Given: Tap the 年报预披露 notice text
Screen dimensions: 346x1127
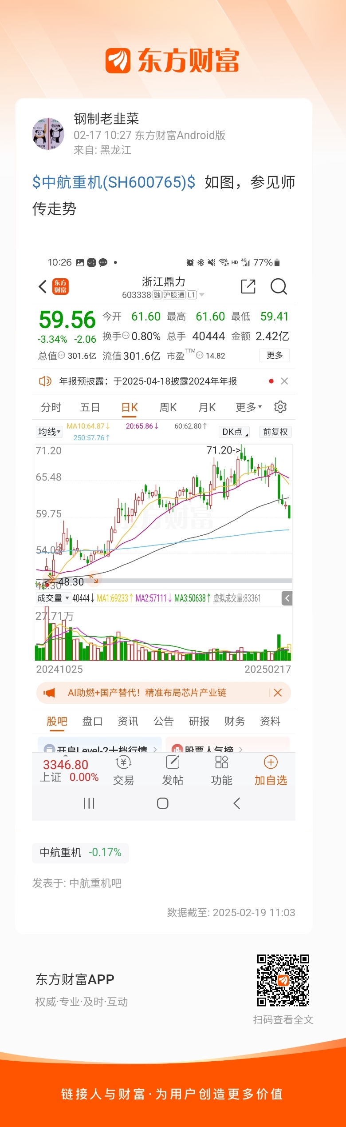Looking at the screenshot, I should point(148,381).
